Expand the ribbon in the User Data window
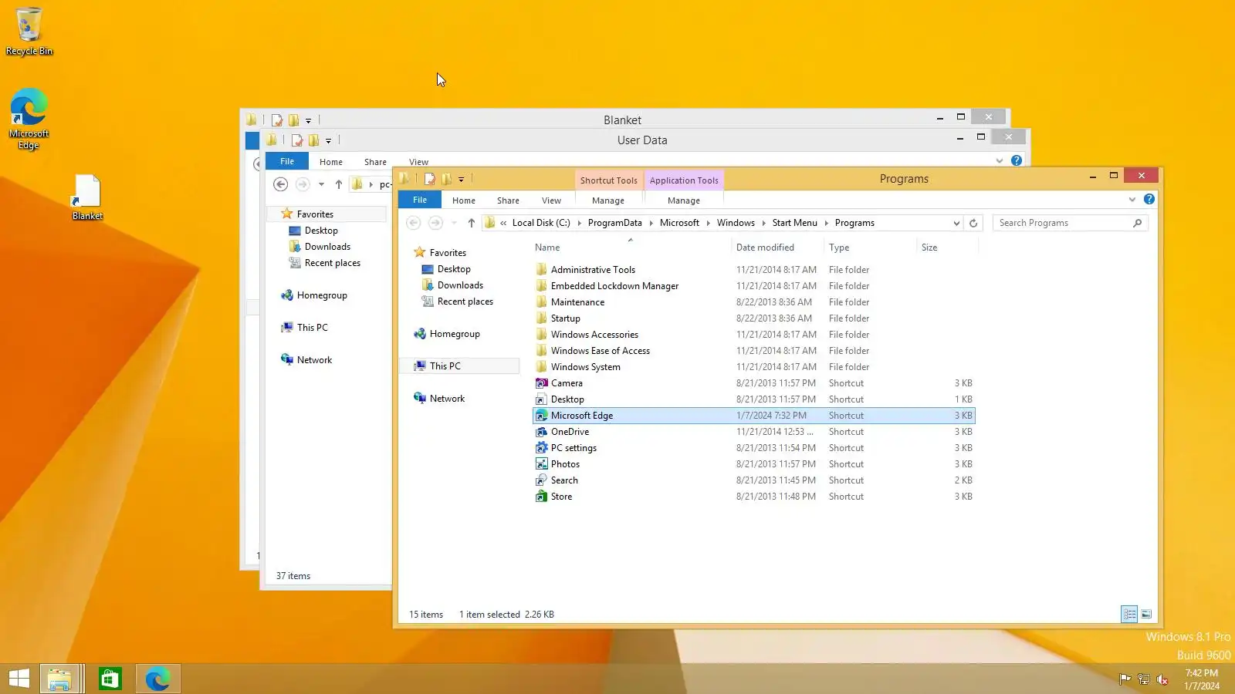This screenshot has height=694, width=1235. point(1000,161)
